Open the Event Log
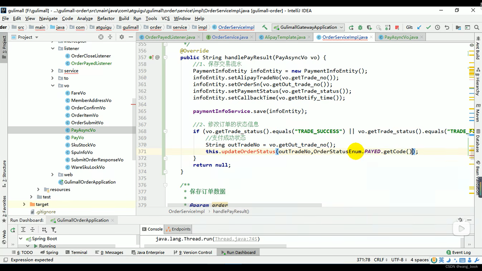Screen dimensions: 482x271 coord(458,252)
